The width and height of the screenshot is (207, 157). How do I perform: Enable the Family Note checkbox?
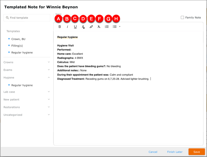click(182, 18)
